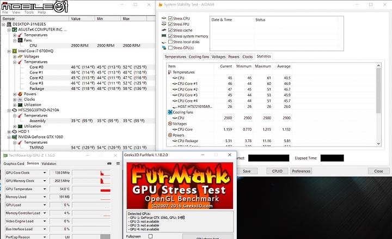Open the GPU Core Clock dropdown

pyautogui.click(x=45, y=173)
